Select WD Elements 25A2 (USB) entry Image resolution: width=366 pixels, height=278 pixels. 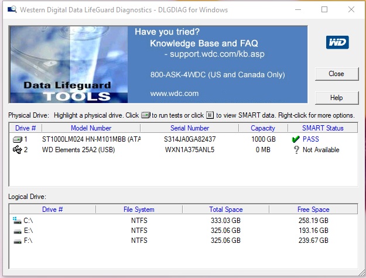click(78, 150)
